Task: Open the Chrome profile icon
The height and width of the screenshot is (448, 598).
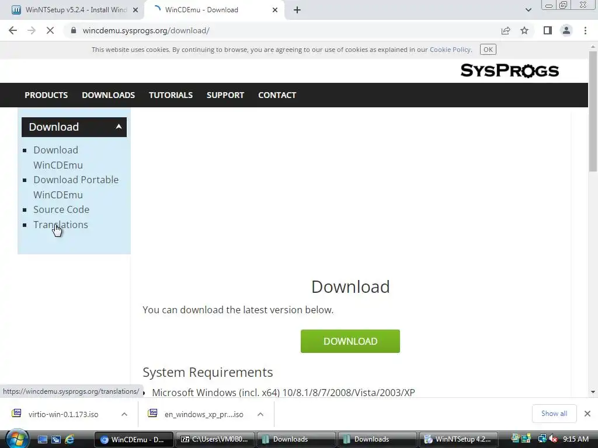Action: tap(566, 30)
